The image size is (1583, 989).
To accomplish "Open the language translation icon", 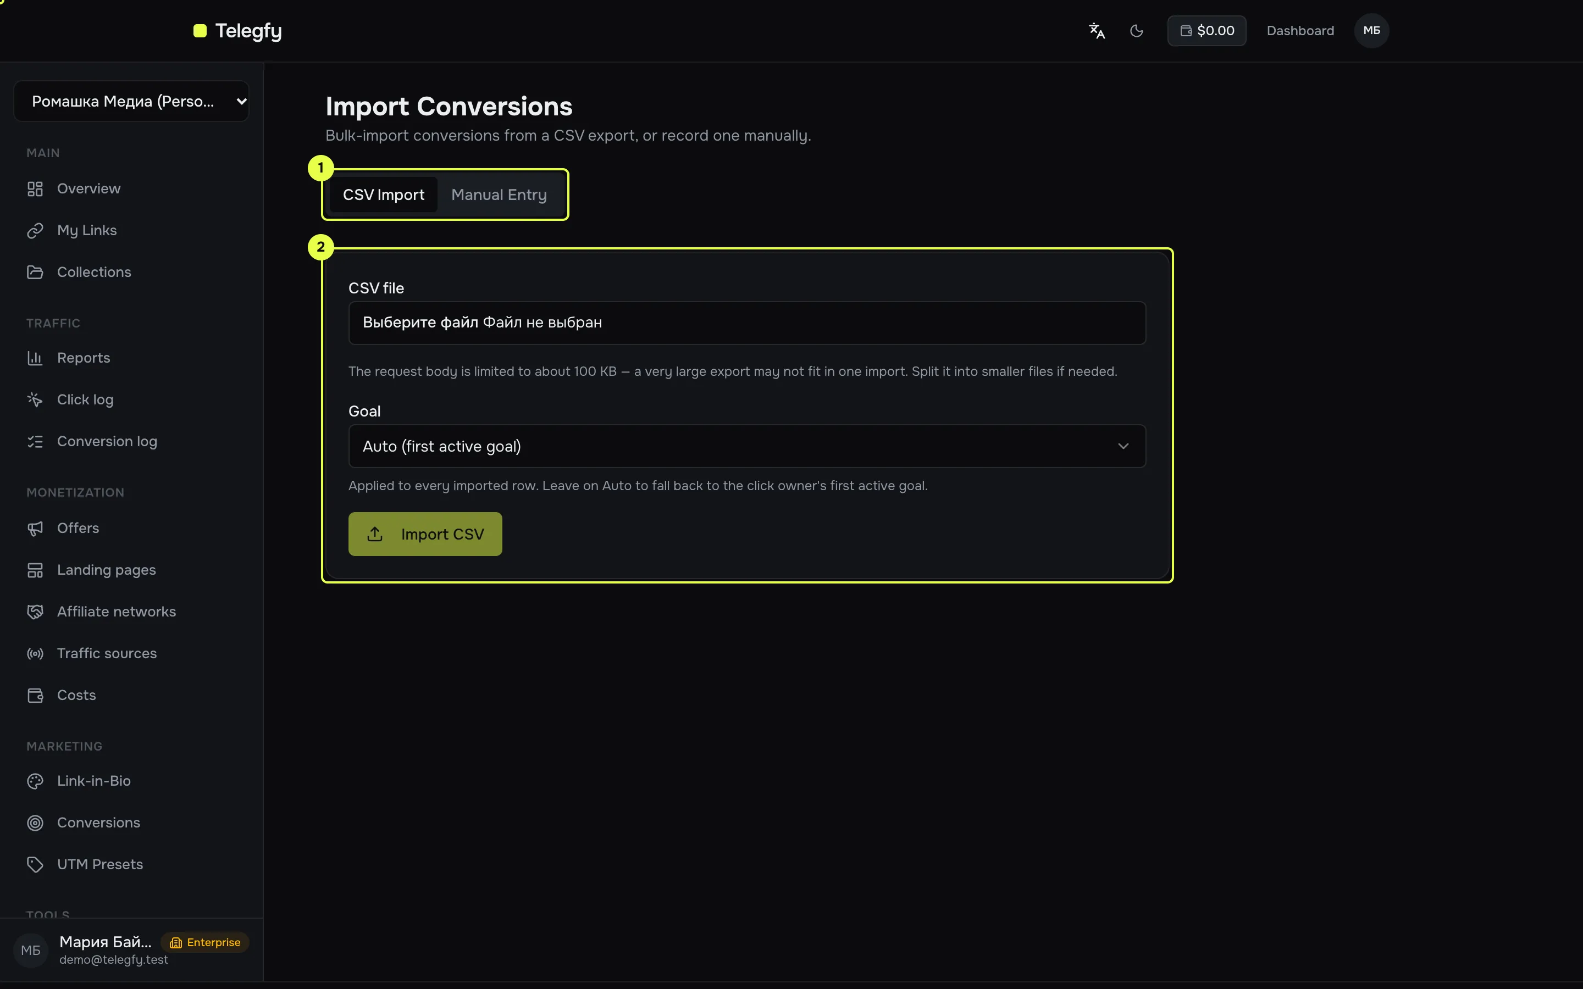I will (1097, 31).
